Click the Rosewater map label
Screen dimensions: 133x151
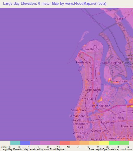pyautogui.click(x=108, y=123)
